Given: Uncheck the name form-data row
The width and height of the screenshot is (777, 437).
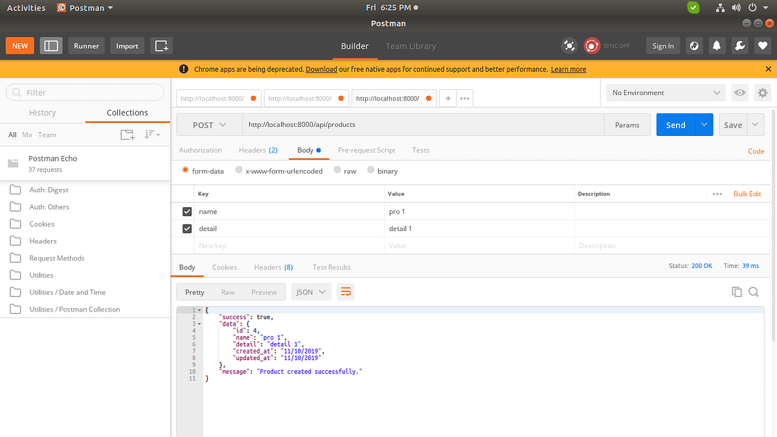Looking at the screenshot, I should tap(186, 211).
